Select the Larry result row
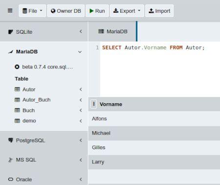The image size is (220, 185). (154, 162)
